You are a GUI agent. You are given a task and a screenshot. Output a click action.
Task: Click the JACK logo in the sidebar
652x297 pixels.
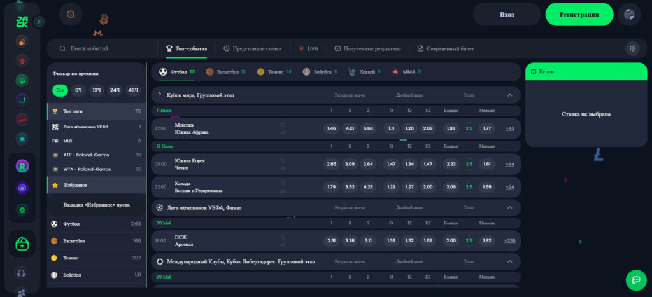click(22, 22)
